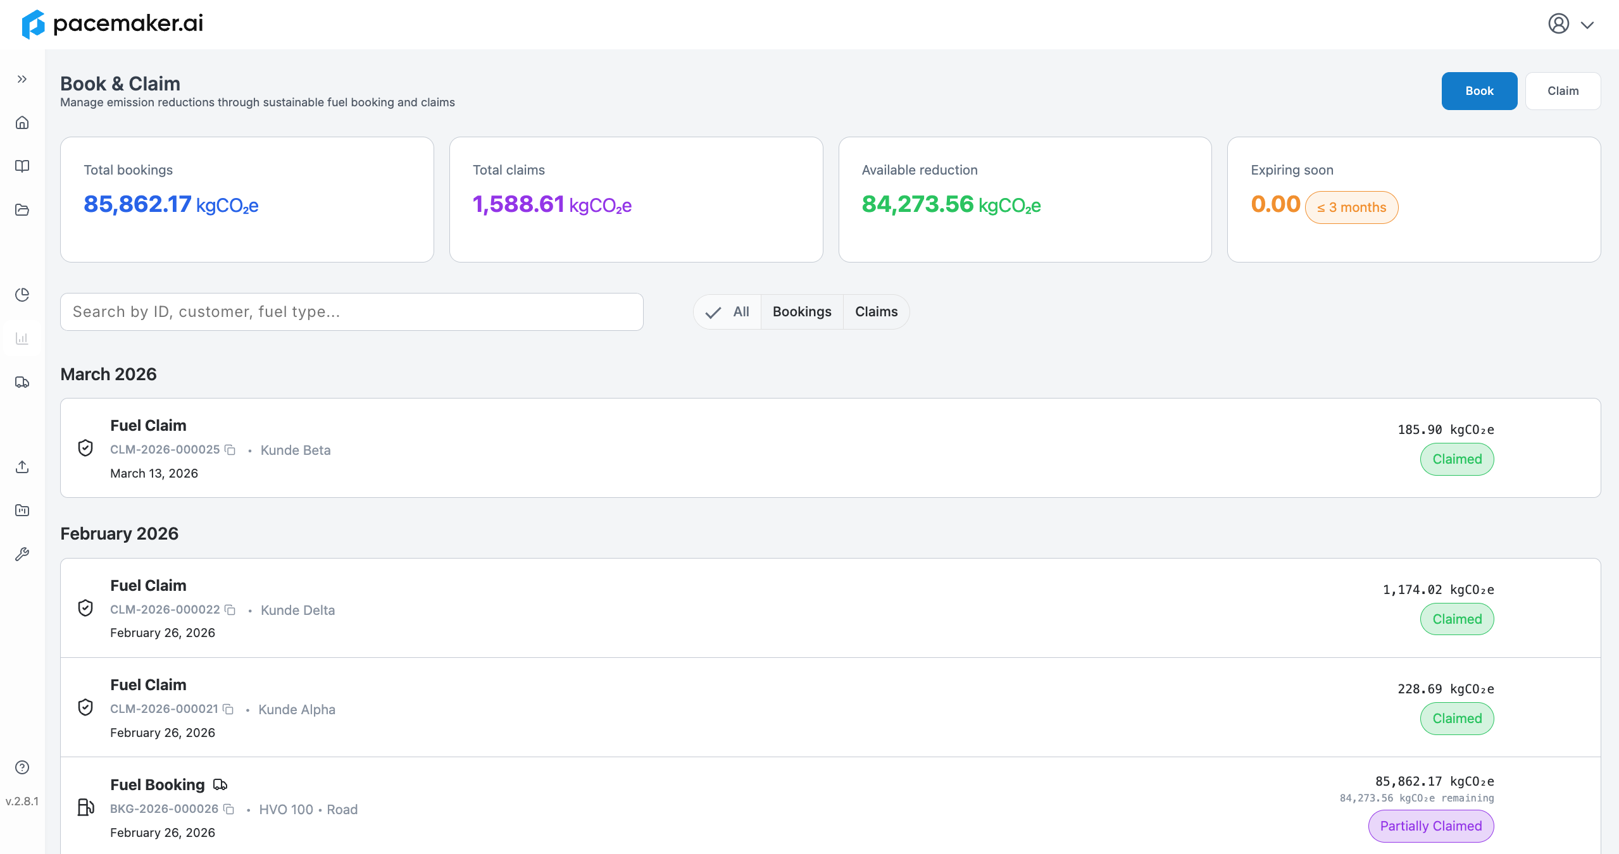Click customer name Kunde Delta
Screen dimensions: 1619x854
[297, 610]
